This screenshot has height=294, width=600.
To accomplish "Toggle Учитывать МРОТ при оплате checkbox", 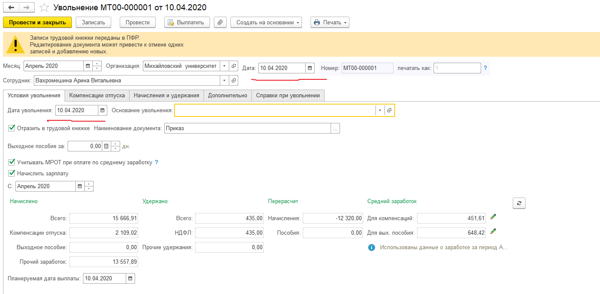I will click(11, 162).
